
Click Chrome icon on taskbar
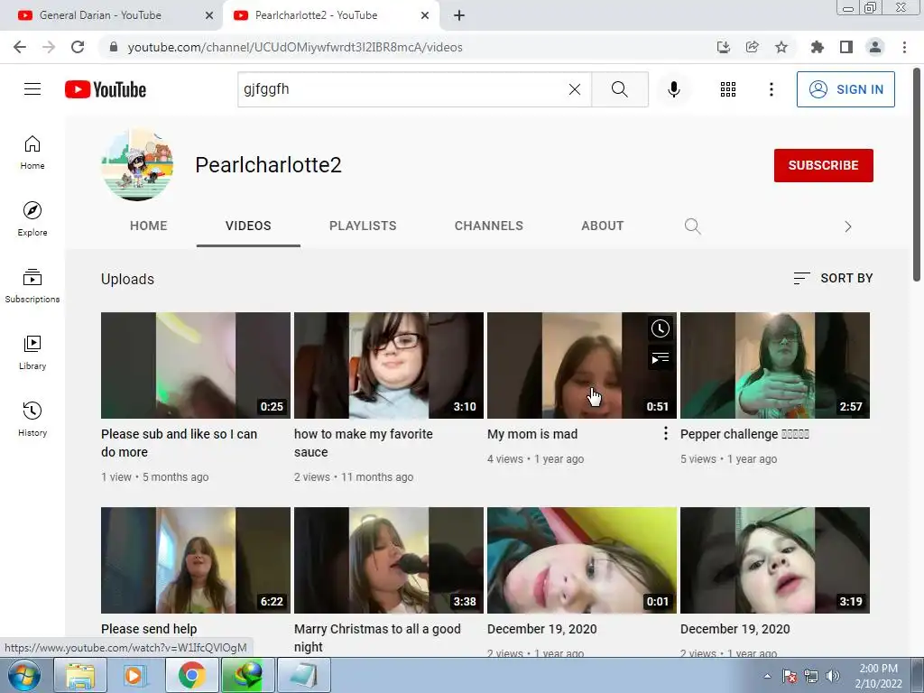(191, 675)
